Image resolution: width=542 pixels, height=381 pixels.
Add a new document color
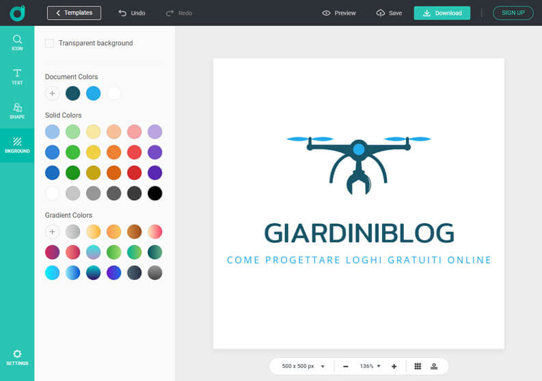pos(52,94)
